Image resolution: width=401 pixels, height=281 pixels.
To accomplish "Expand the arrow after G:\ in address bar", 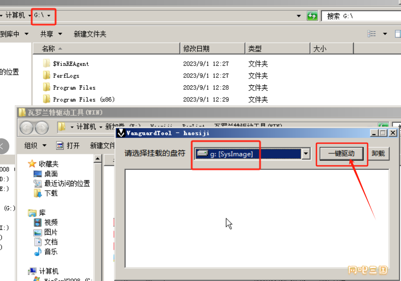I will tap(49, 16).
